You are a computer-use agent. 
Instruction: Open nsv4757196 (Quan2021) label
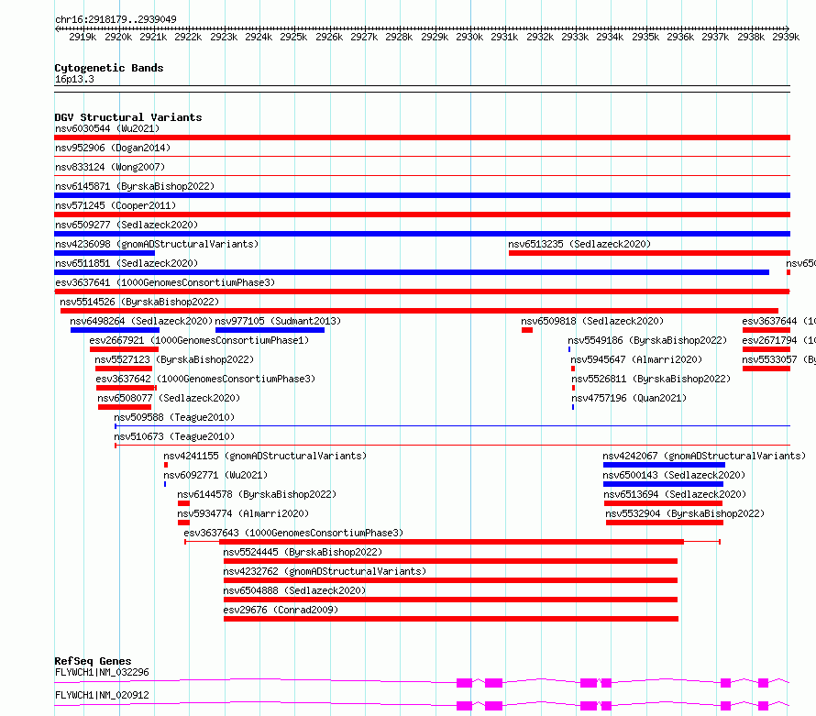tap(629, 398)
